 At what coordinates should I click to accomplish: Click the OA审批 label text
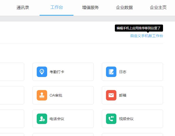tap(56, 95)
